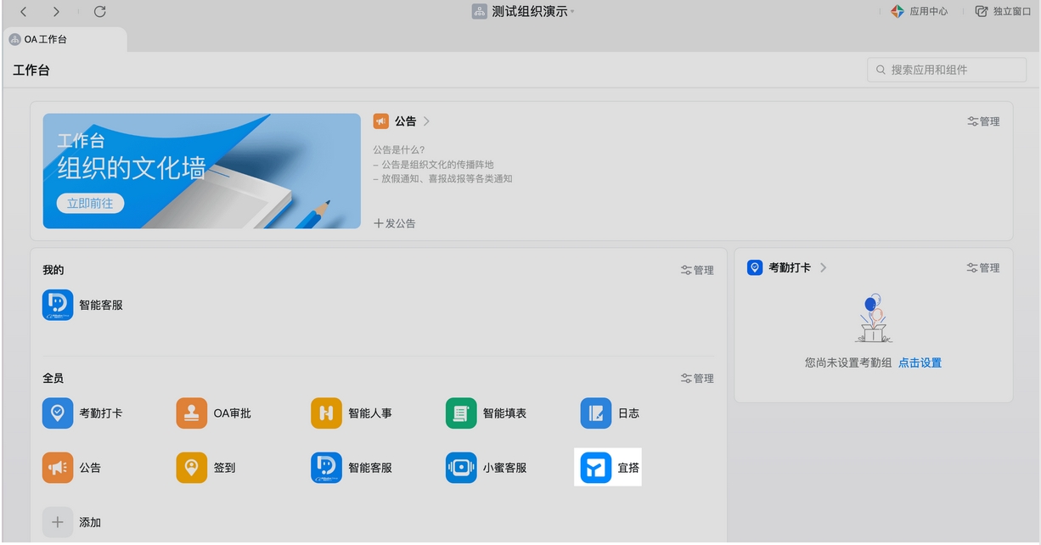This screenshot has height=545, width=1041.
Task: Open 应用中心 colorful icon
Action: pos(898,12)
